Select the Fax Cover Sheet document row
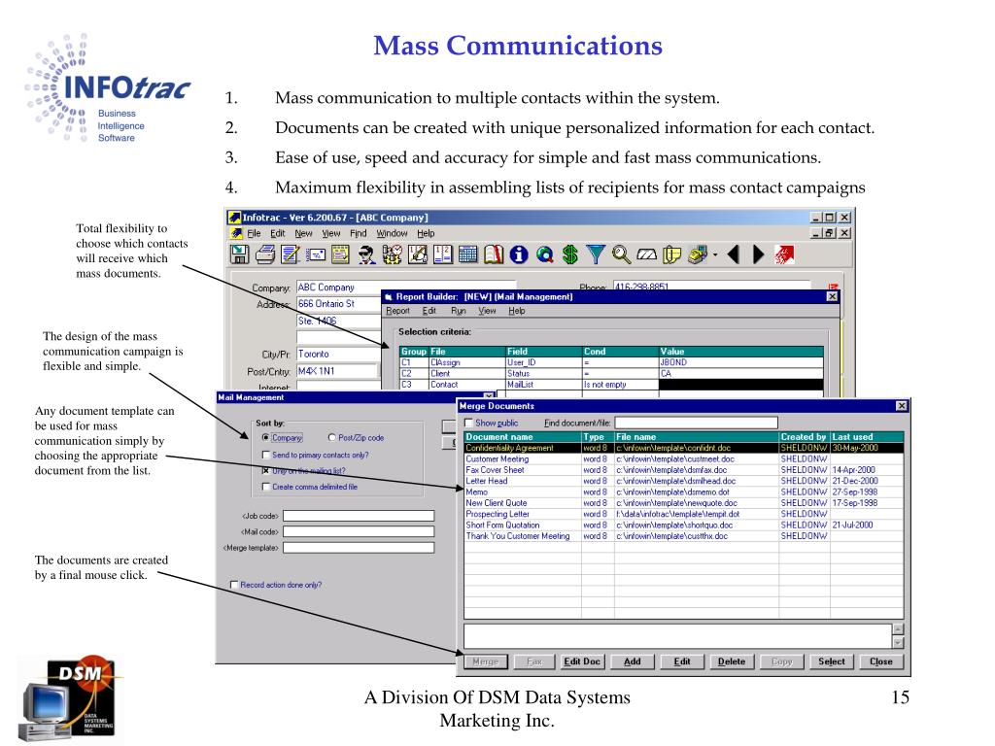Screen dimensions: 995x746 (x=684, y=470)
